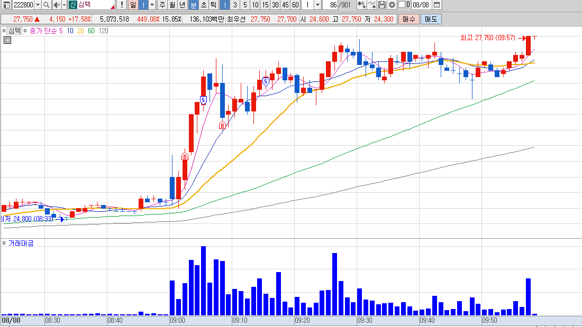Open the stock search magnifier
This screenshot has width=582, height=327.
coord(46,5)
